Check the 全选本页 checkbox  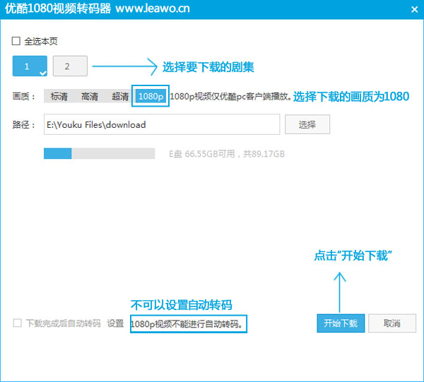(16, 41)
